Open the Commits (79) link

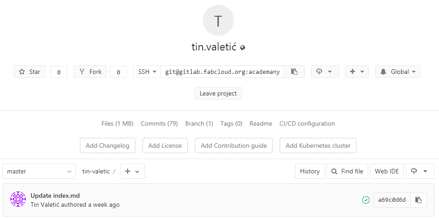point(159,123)
